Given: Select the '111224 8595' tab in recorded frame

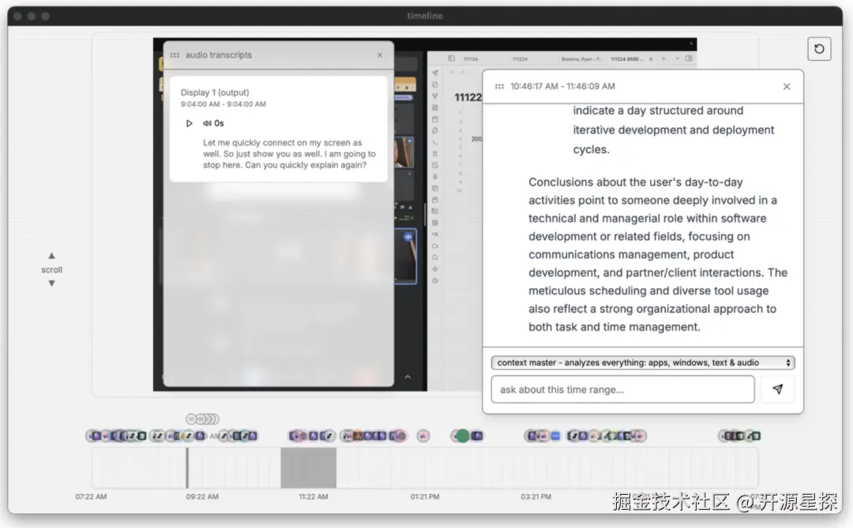Looking at the screenshot, I should coord(626,58).
